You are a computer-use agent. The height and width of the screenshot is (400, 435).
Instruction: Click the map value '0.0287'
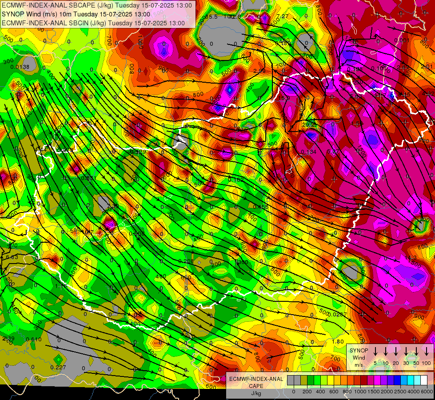point(337,315)
